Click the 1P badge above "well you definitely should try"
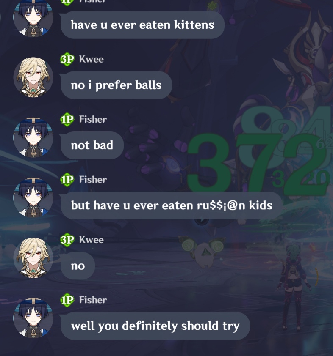This screenshot has width=333, height=356. (67, 300)
